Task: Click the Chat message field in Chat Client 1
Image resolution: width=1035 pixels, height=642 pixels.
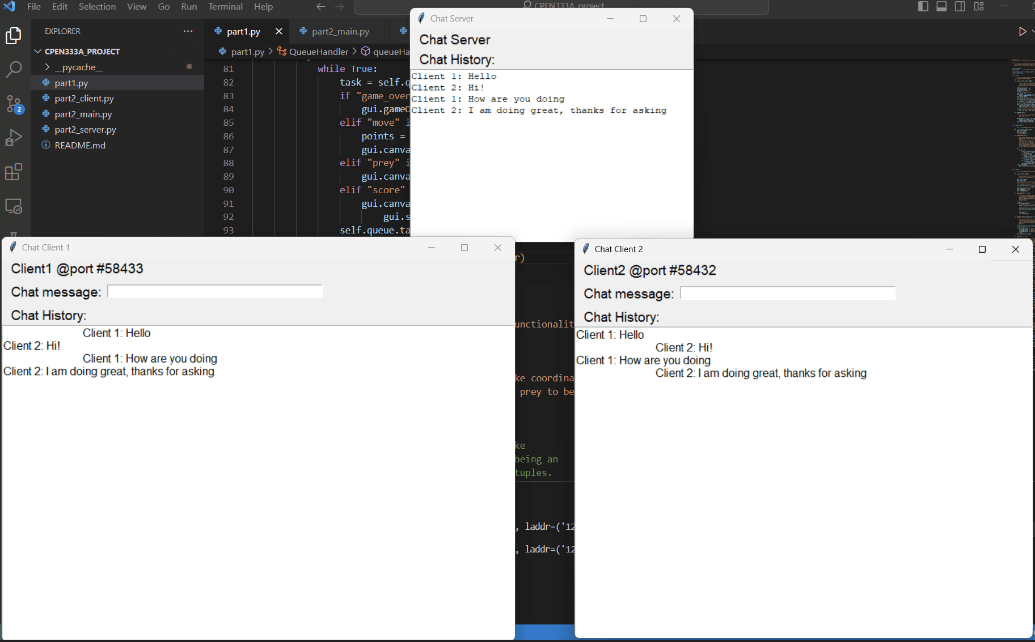Action: [214, 291]
